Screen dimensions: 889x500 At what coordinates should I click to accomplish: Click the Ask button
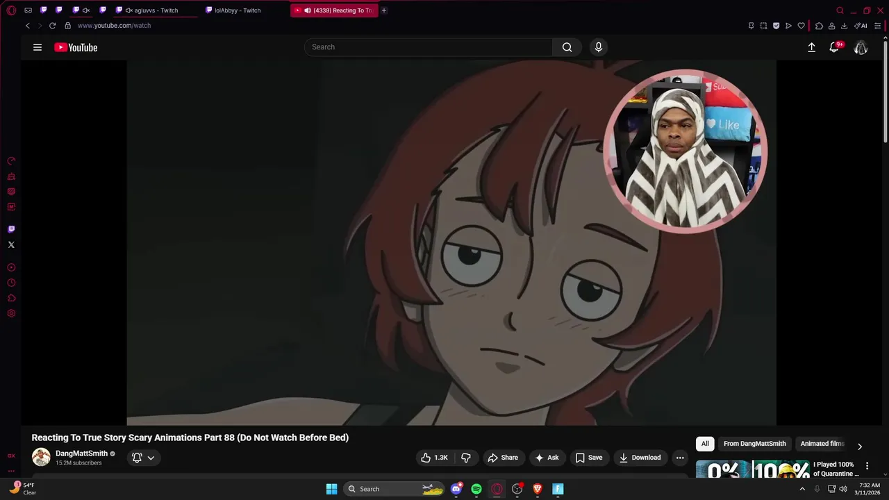tap(547, 458)
